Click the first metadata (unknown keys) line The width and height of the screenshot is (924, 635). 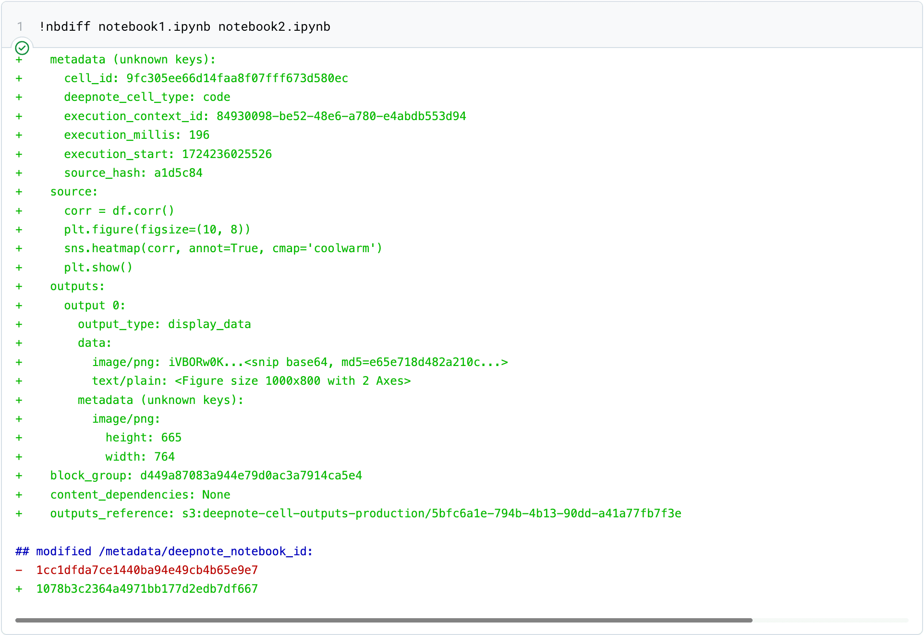tap(133, 60)
